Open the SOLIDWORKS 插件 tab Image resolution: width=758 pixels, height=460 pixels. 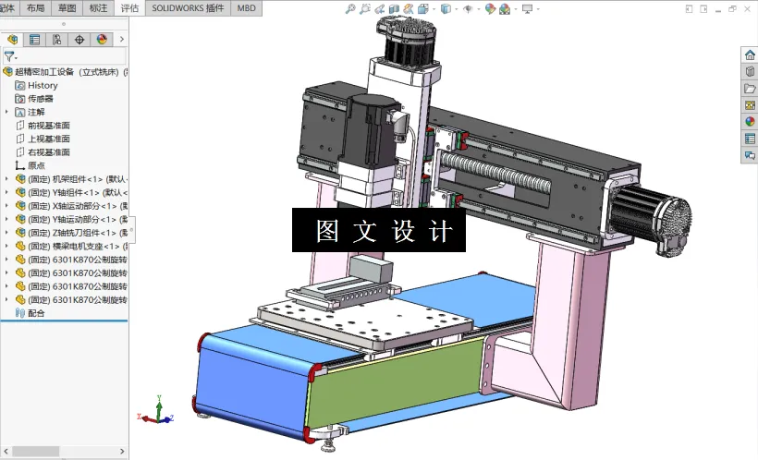188,7
